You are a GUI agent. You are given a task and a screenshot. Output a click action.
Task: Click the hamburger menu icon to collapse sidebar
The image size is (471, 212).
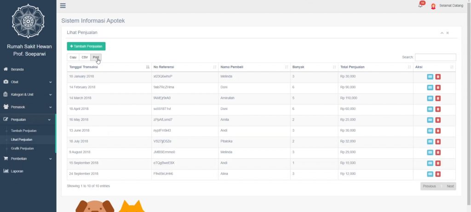[x=63, y=6]
